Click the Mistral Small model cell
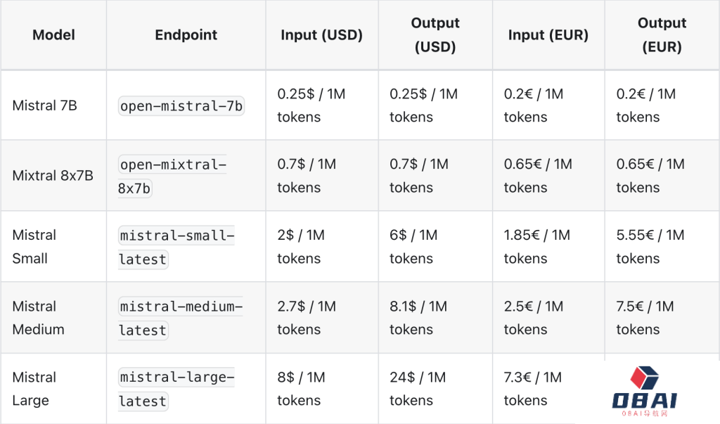 pyautogui.click(x=34, y=246)
